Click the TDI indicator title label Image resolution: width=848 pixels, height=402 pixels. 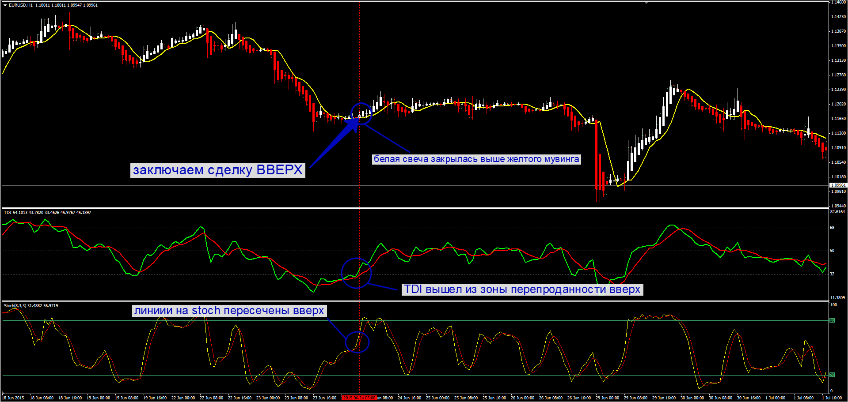click(47, 213)
